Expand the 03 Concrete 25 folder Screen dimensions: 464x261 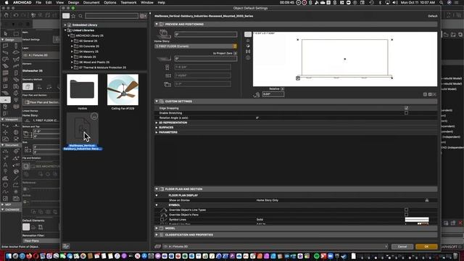pos(72,46)
